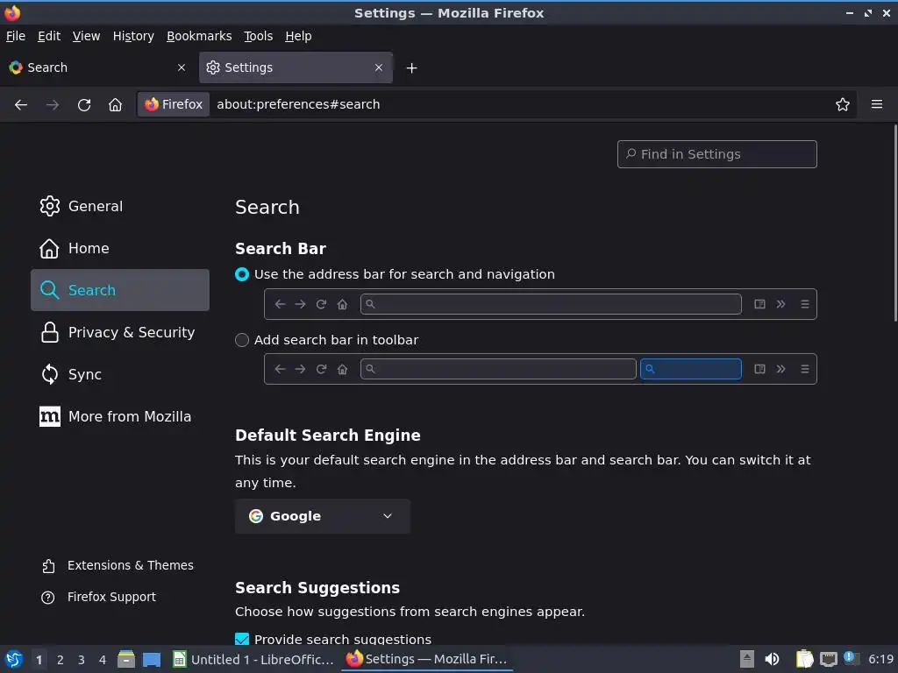Viewport: 898px width, 673px height.
Task: Click the notification info tray icon
Action: coord(851,658)
